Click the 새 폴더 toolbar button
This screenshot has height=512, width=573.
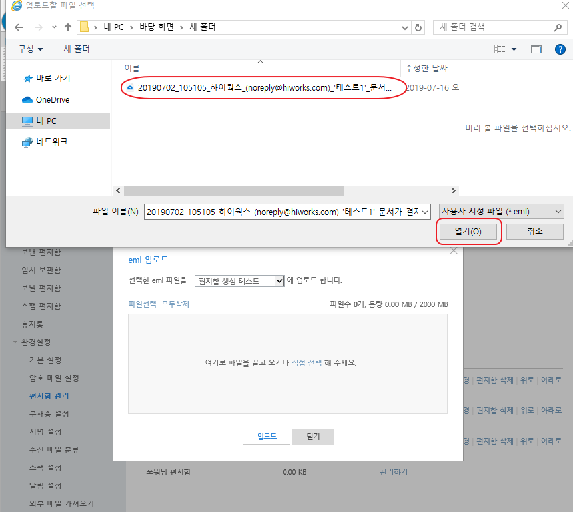click(77, 49)
